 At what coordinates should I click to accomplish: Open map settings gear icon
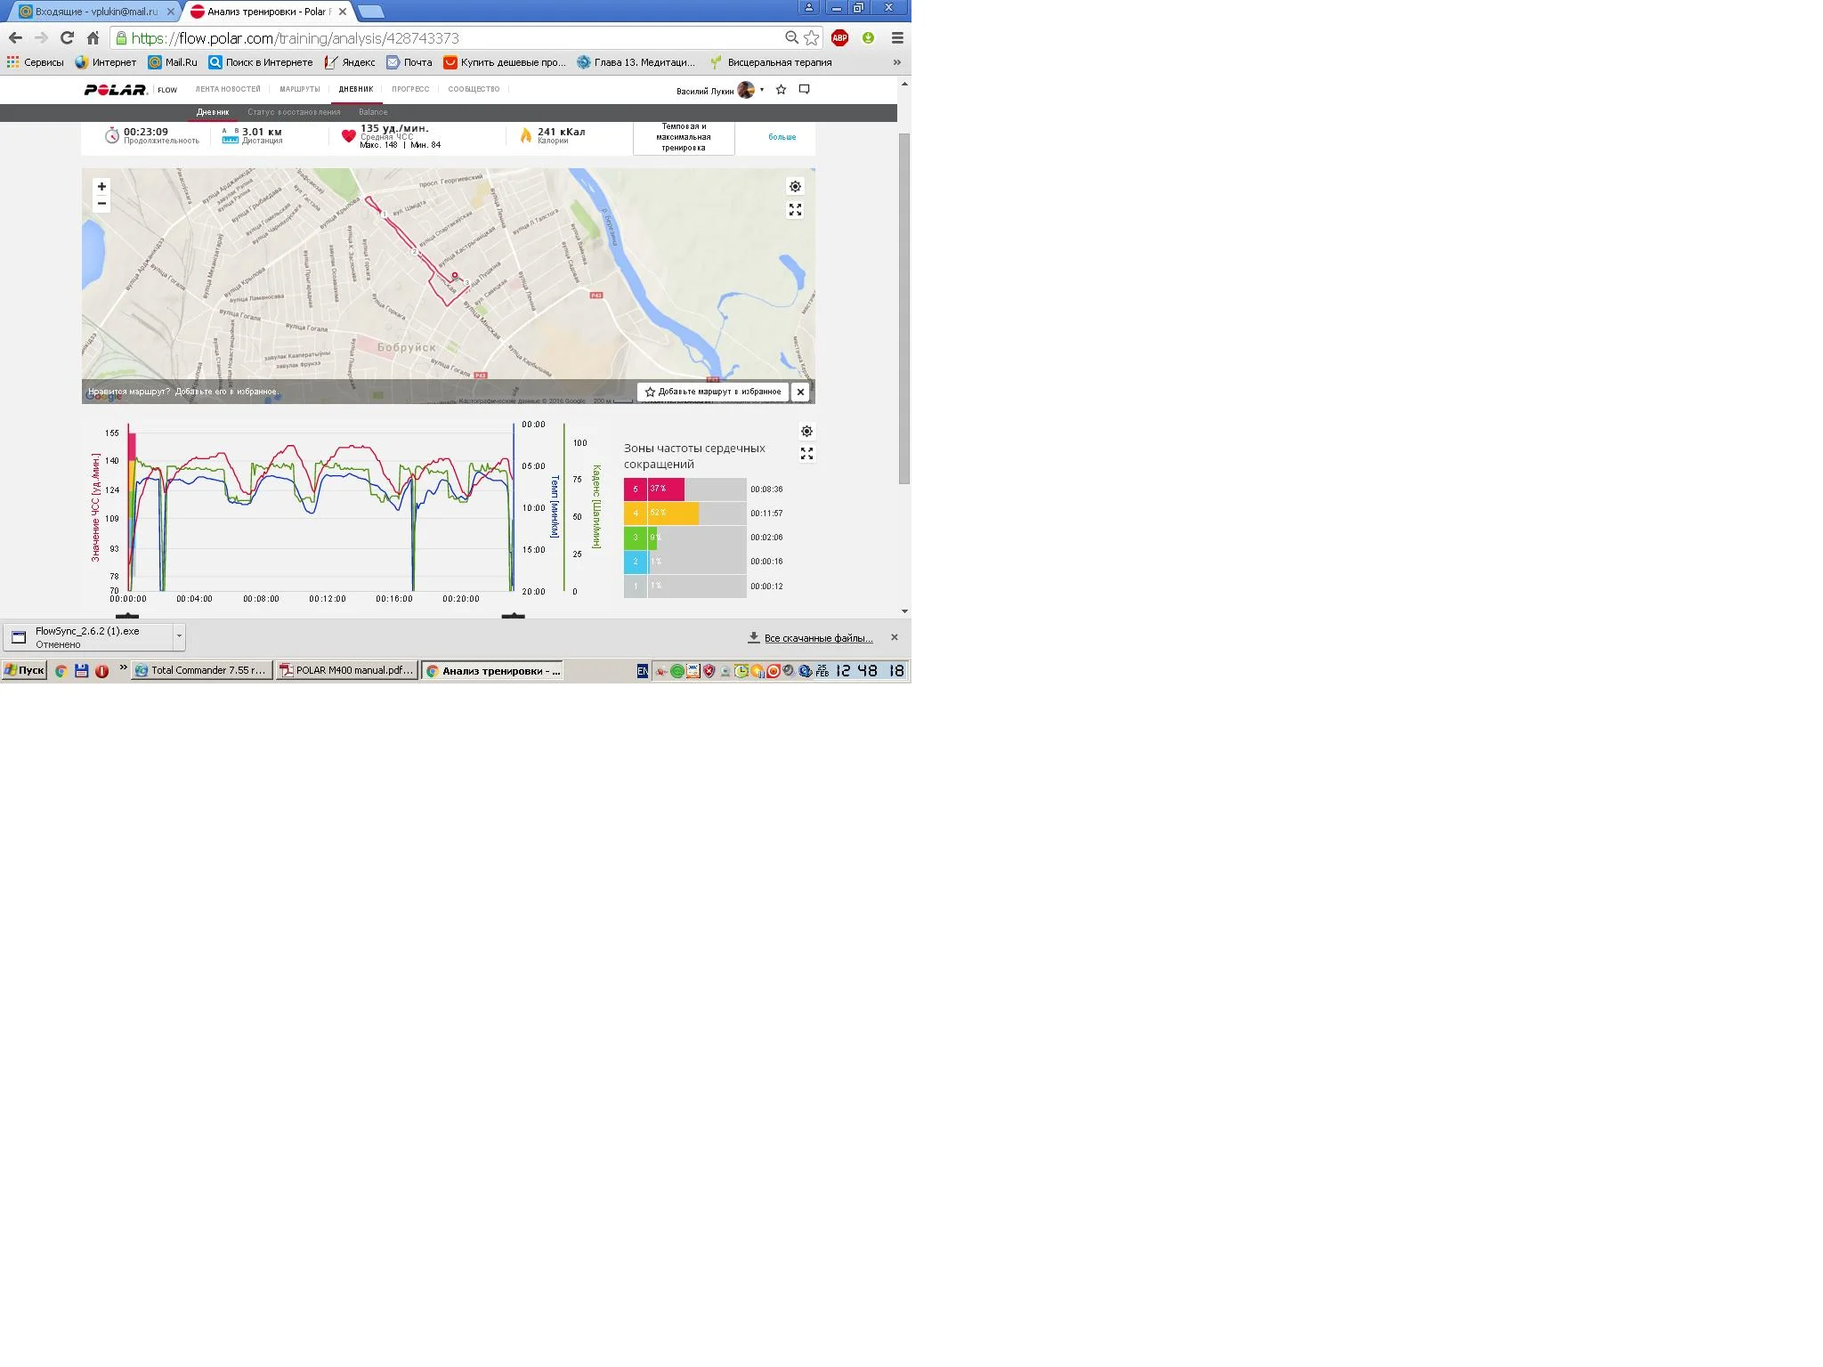click(x=795, y=187)
